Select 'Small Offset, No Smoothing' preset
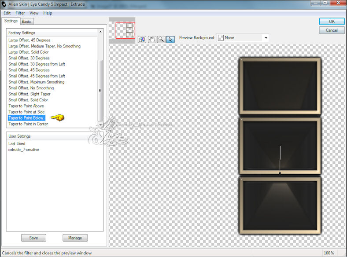347x257 pixels. [x=31, y=88]
